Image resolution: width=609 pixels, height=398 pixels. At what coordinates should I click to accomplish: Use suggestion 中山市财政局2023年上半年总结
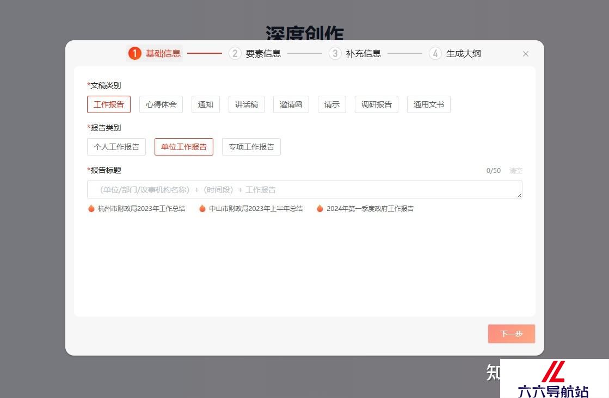click(256, 209)
